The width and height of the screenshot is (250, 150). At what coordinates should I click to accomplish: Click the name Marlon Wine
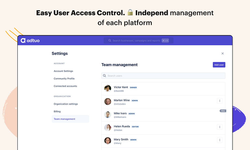pyautogui.click(x=122, y=100)
